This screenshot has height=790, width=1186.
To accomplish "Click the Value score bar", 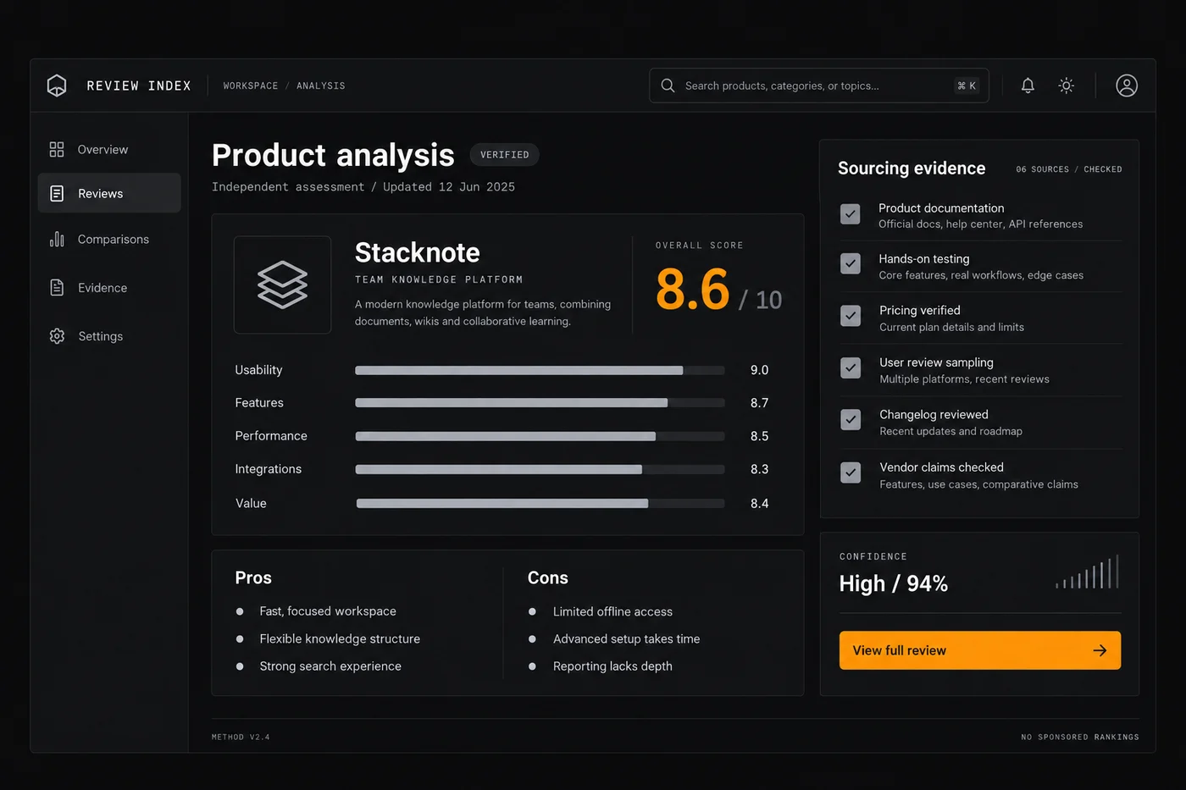I will (x=540, y=503).
